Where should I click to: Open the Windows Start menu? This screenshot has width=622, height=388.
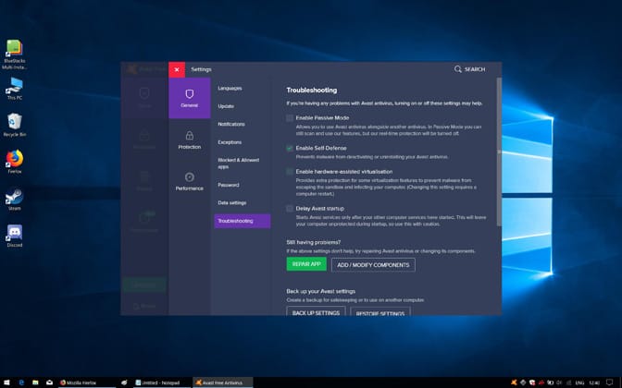tap(6, 382)
